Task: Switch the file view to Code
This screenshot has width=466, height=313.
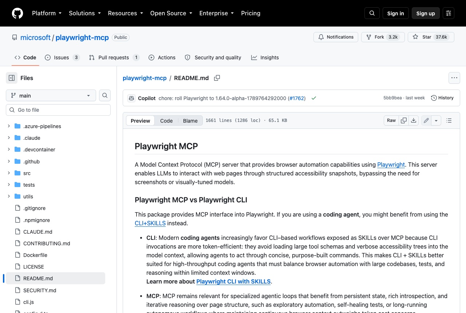Action: [x=166, y=121]
